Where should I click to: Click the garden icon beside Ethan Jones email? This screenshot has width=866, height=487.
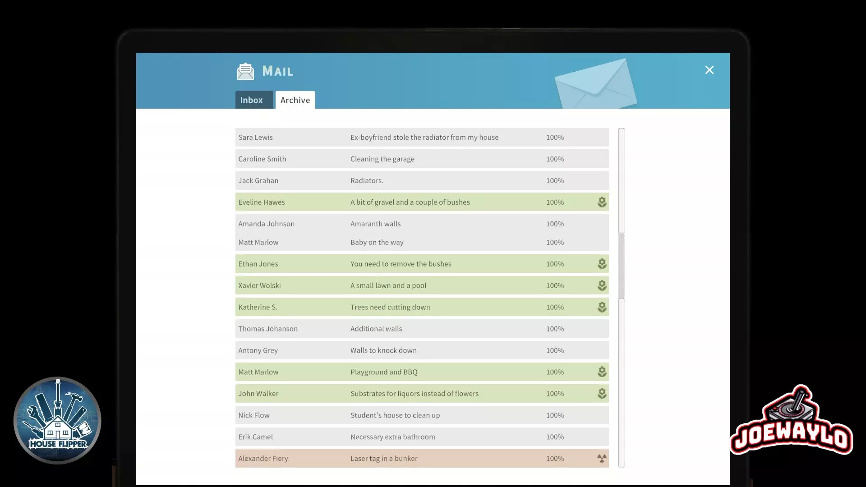pos(602,264)
